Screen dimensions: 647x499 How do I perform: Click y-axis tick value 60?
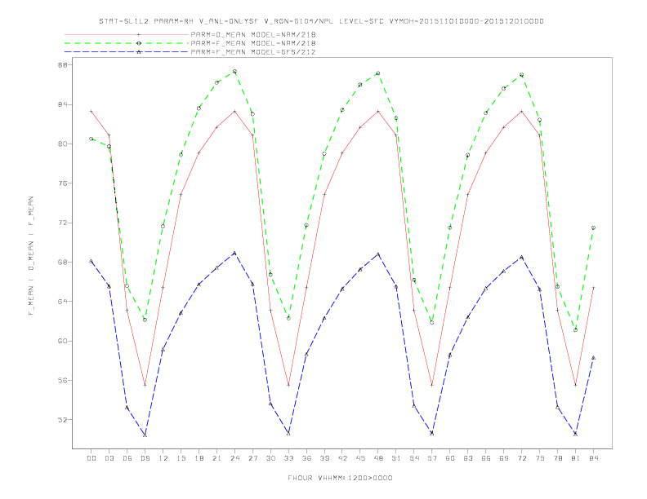(x=63, y=341)
